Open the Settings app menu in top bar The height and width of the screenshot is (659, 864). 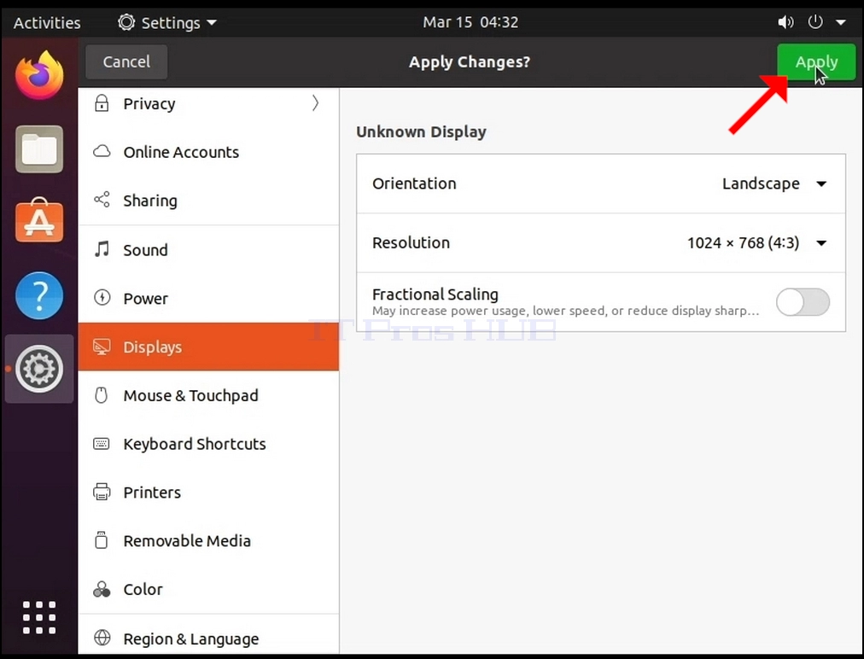pos(167,22)
